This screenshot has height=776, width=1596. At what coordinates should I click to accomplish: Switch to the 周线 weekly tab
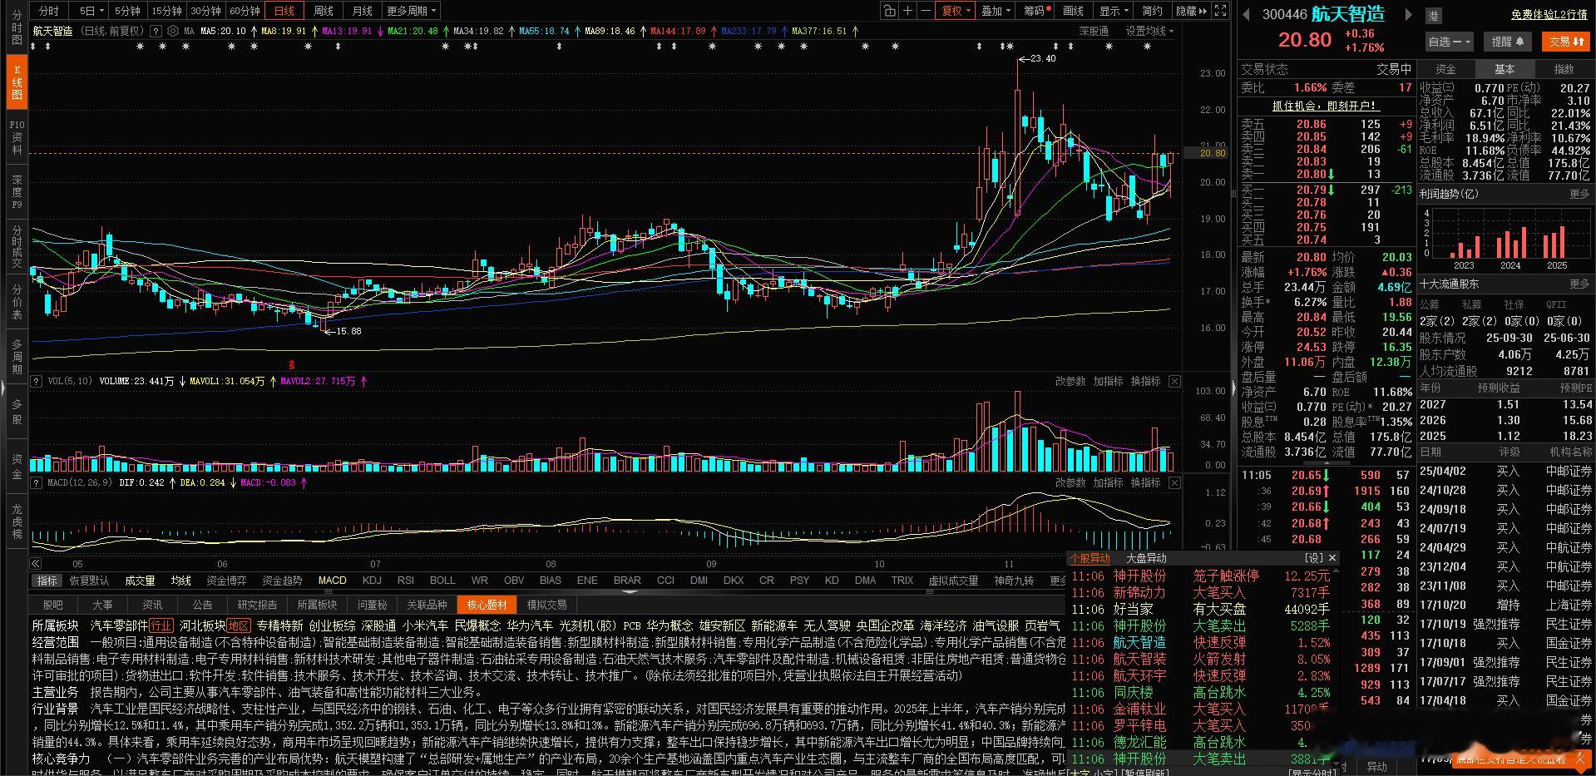pos(323,11)
